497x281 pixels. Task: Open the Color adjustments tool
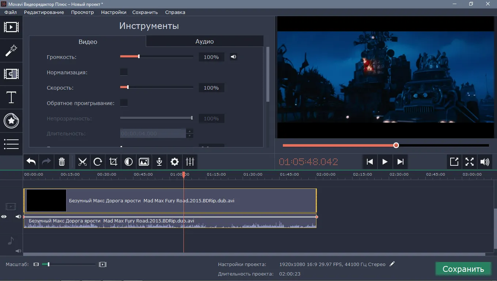129,162
